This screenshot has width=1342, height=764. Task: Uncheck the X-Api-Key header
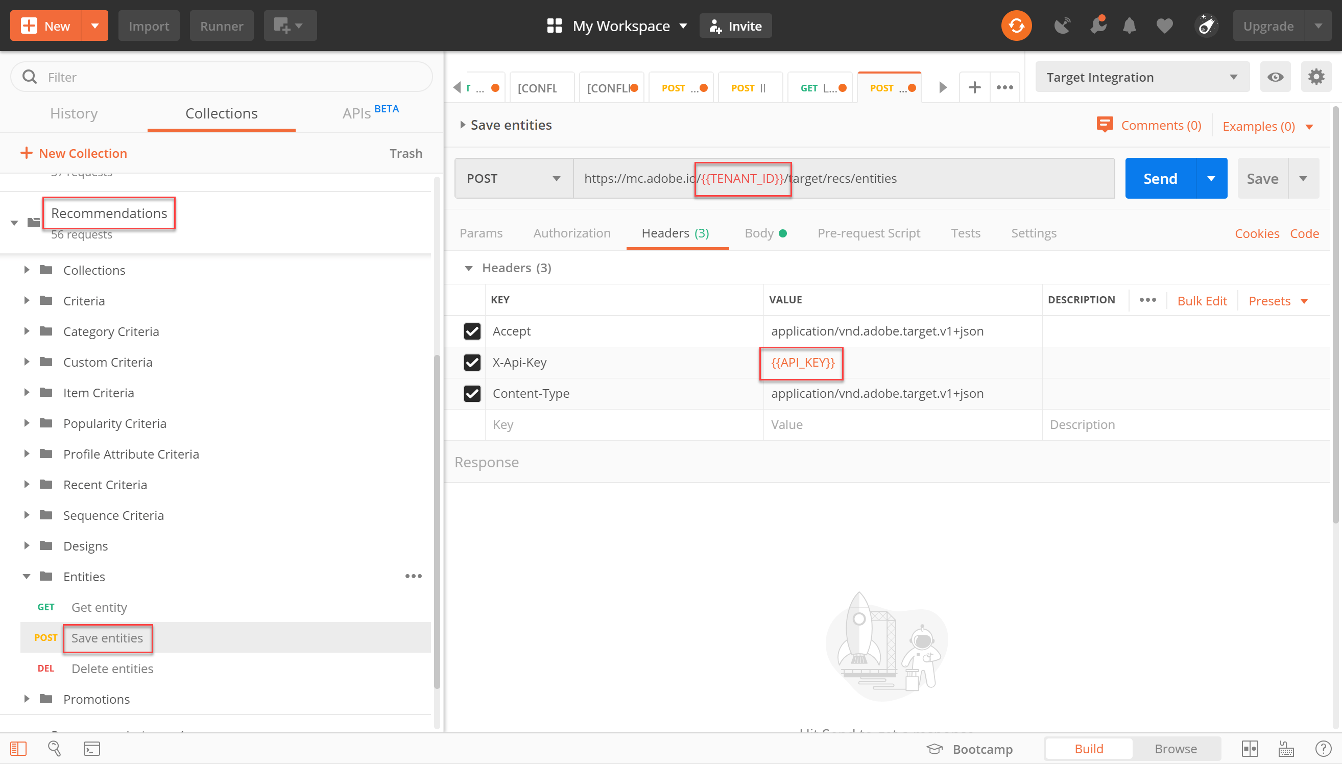472,362
